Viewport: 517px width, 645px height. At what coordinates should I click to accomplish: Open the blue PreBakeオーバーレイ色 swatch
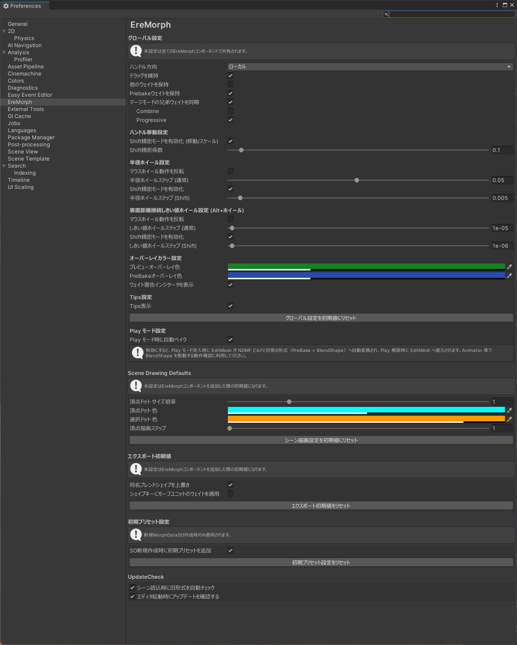point(366,276)
